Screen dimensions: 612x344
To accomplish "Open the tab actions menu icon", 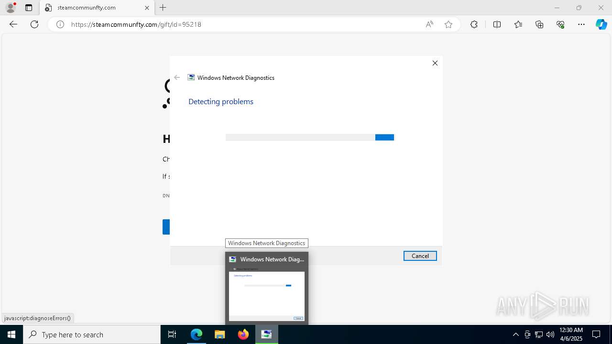I will pyautogui.click(x=29, y=8).
